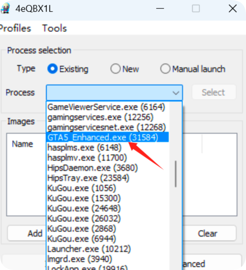Choose the Manual launch radio option
Viewport: 246px width, 270px height.
pos(165,69)
